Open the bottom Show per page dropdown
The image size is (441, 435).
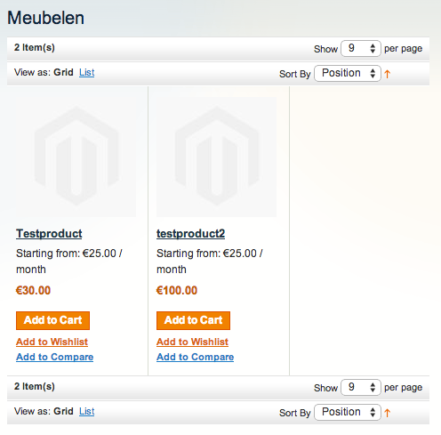pos(361,387)
